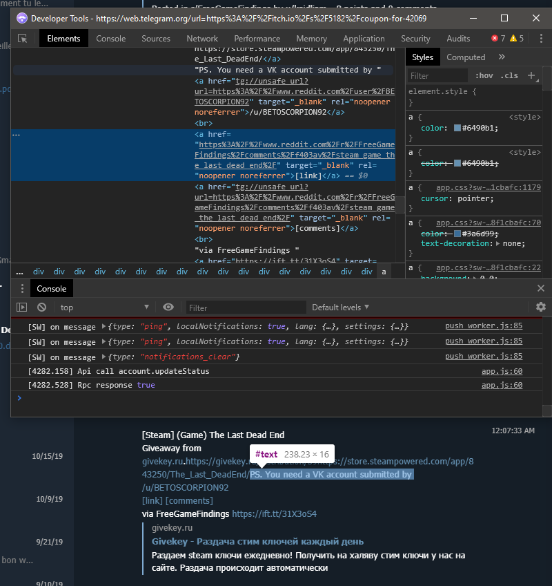Image resolution: width=552 pixels, height=586 pixels.
Task: Open the Performance tab
Action: 257,39
